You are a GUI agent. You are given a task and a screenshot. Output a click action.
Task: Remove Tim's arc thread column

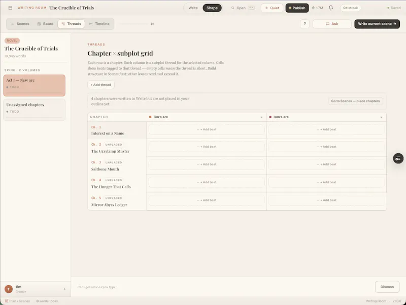point(261,117)
